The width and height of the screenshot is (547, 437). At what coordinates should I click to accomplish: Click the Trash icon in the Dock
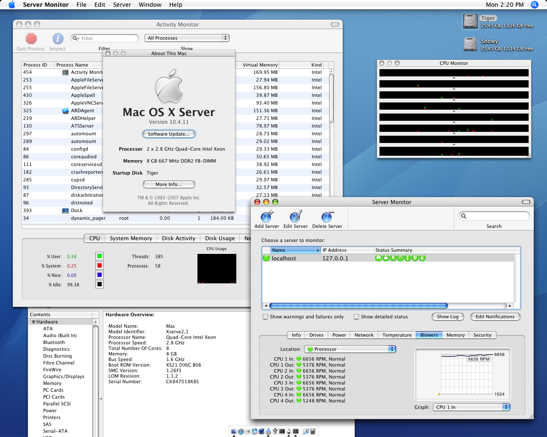tap(313, 431)
